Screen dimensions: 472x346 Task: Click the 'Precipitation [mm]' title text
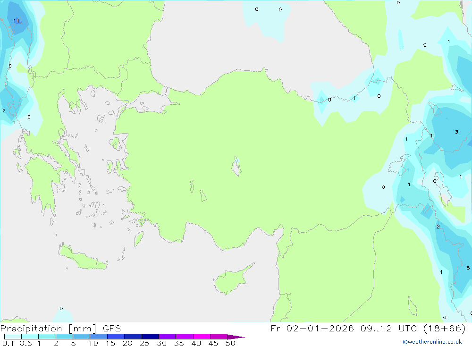(x=49, y=329)
